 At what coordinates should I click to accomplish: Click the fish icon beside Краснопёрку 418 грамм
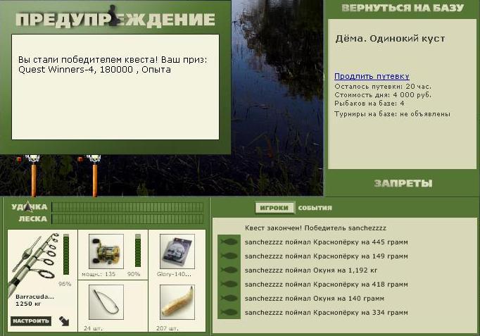tap(229, 285)
